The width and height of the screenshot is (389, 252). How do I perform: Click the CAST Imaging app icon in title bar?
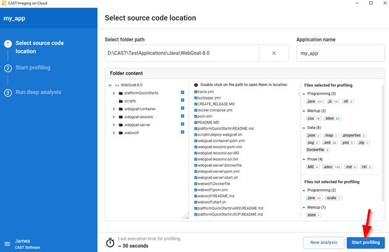coord(4,3)
